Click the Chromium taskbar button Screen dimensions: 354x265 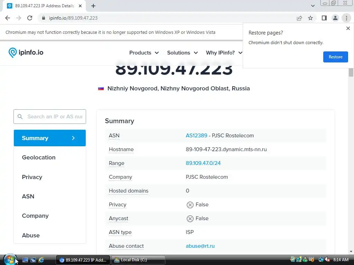point(83,260)
